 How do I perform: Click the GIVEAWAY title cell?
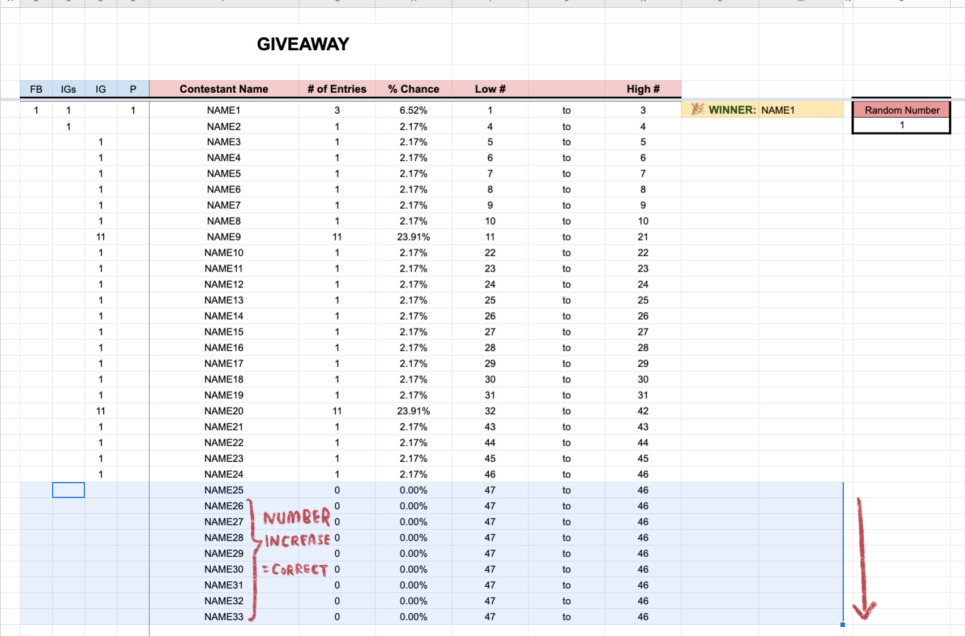click(303, 44)
